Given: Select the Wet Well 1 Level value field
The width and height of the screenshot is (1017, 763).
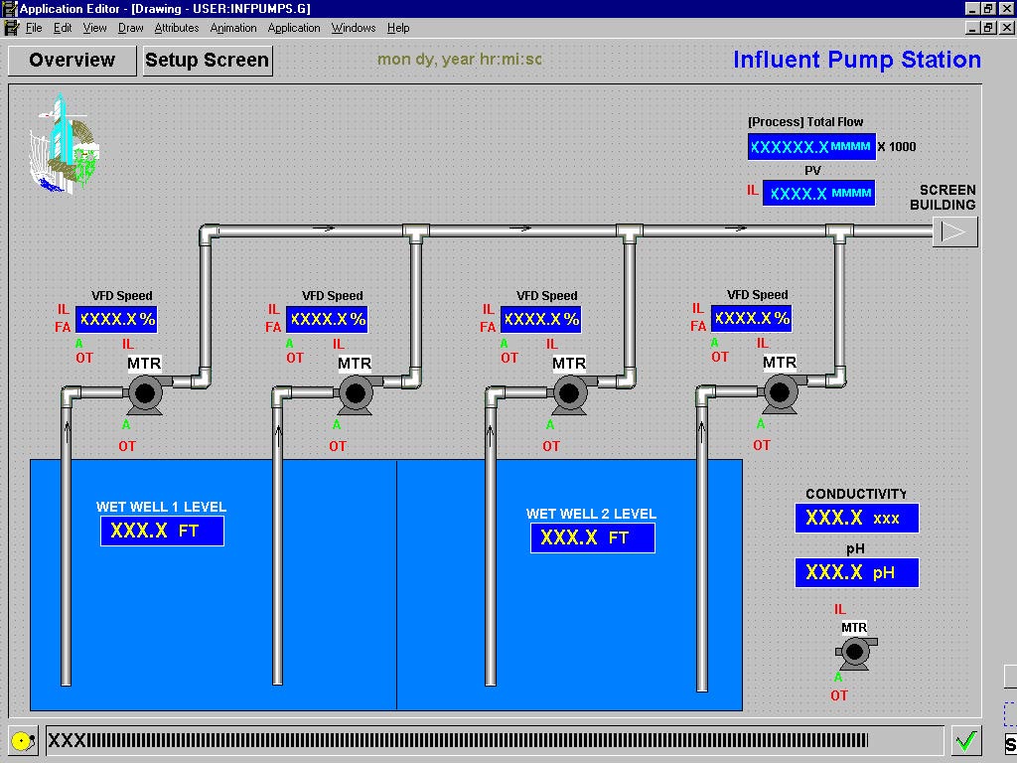Looking at the screenshot, I should pyautogui.click(x=162, y=532).
